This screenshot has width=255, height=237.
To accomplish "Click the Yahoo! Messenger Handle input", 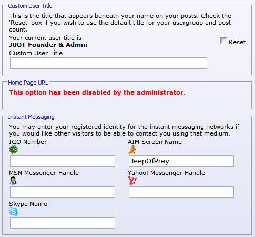I will click(181, 192).
